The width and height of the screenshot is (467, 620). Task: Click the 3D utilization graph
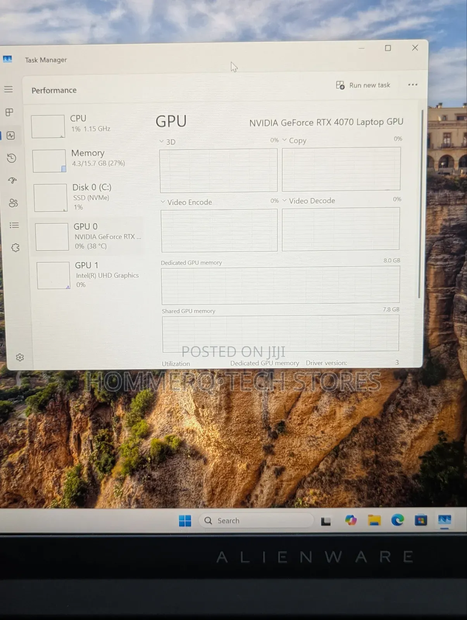pyautogui.click(x=219, y=170)
